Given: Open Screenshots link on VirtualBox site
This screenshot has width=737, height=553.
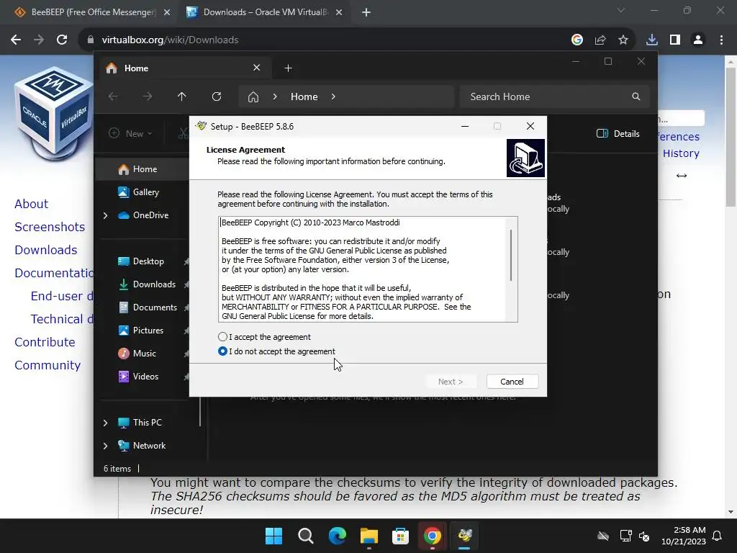Looking at the screenshot, I should tap(50, 227).
